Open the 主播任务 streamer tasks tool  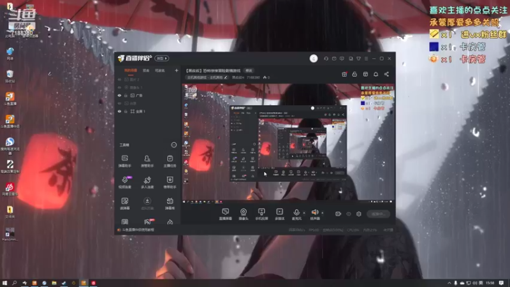click(x=170, y=161)
